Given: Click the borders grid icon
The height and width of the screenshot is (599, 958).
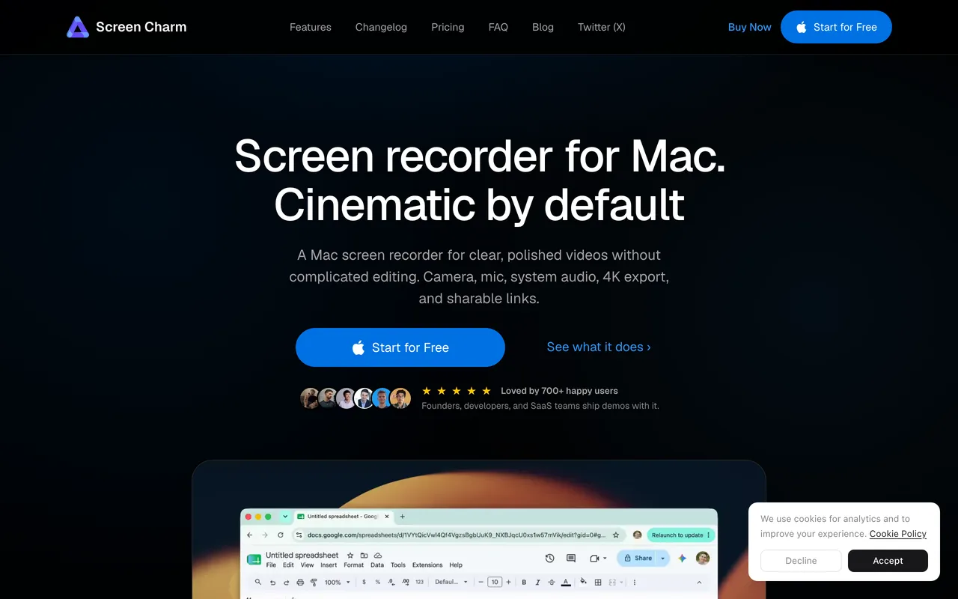Looking at the screenshot, I should pyautogui.click(x=598, y=582).
